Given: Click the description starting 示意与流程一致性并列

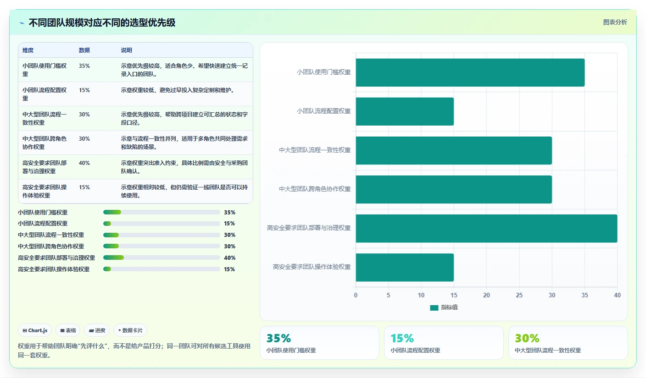Looking at the screenshot, I should tap(184, 142).
